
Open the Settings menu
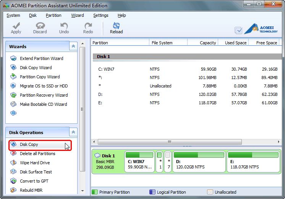(x=101, y=15)
